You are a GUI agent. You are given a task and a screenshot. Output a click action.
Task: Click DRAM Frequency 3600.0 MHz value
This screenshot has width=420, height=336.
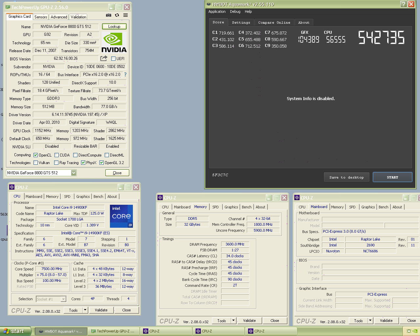[235, 244]
